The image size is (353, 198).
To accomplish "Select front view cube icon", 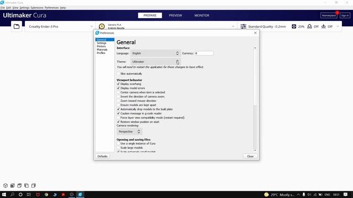I will (13, 185).
